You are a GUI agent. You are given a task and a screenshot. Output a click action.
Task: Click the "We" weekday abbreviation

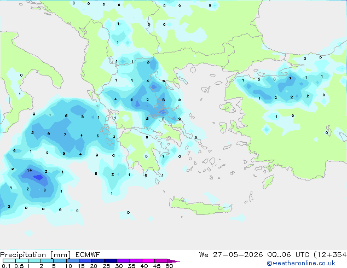pyautogui.click(x=204, y=255)
